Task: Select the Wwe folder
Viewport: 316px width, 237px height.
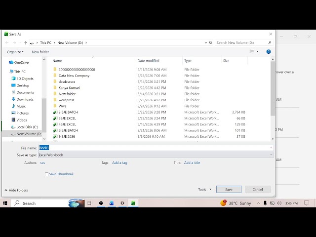Action: (63, 106)
